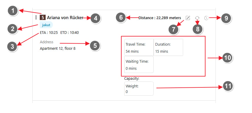Click the Address heading label
252x113 pixels.
point(47,42)
